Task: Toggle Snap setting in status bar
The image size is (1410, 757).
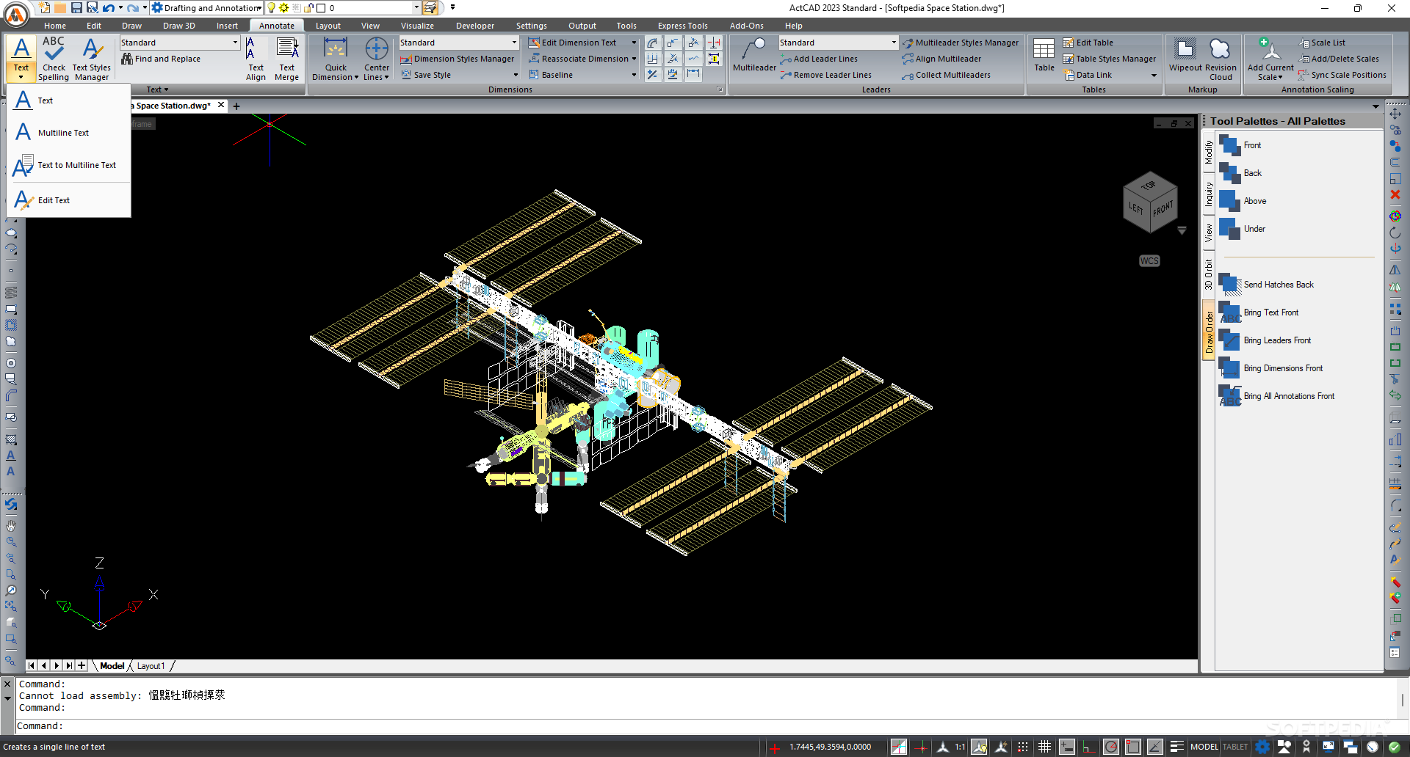Action: (1022, 747)
